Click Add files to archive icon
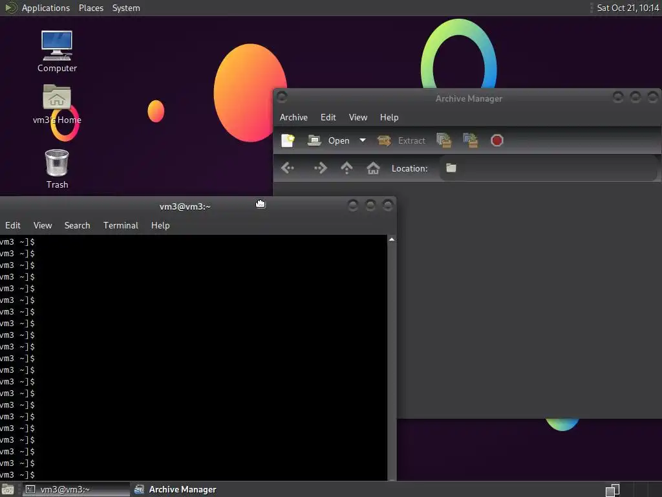The height and width of the screenshot is (497, 662). point(443,140)
